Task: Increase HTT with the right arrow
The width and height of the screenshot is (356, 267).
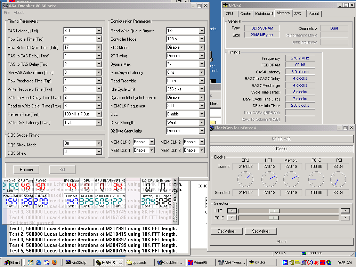Action: click(x=345, y=211)
